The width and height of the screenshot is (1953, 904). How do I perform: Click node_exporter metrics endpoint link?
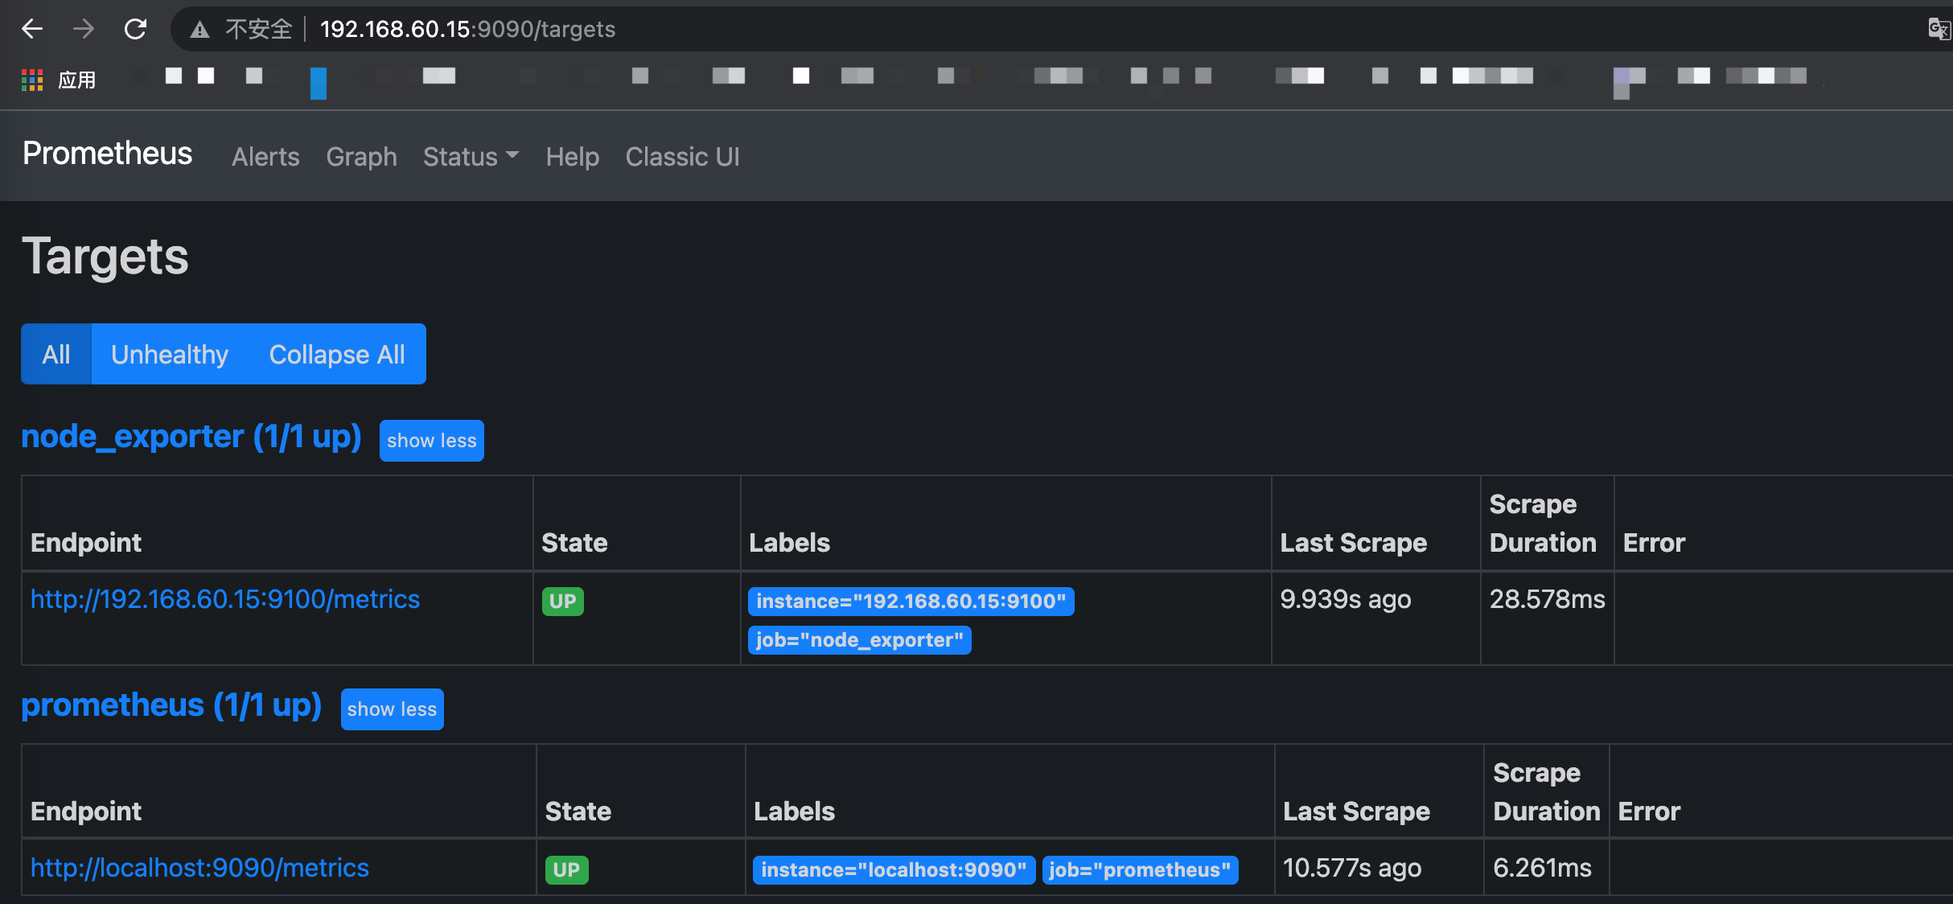(225, 599)
